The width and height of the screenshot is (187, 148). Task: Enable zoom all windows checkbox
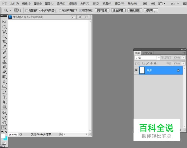[60, 10]
